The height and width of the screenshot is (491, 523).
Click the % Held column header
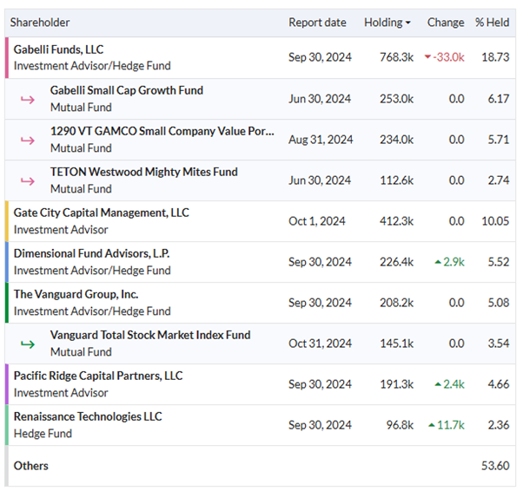tap(492, 23)
